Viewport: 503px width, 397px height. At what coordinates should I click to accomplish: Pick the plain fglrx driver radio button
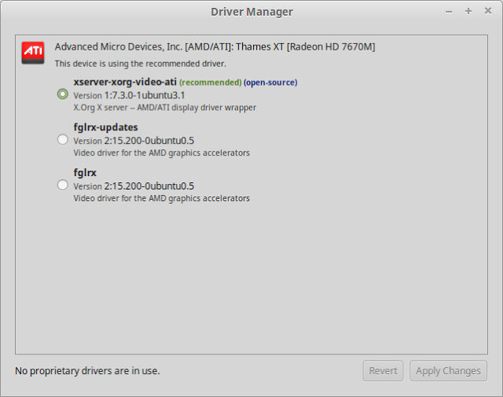pos(63,185)
